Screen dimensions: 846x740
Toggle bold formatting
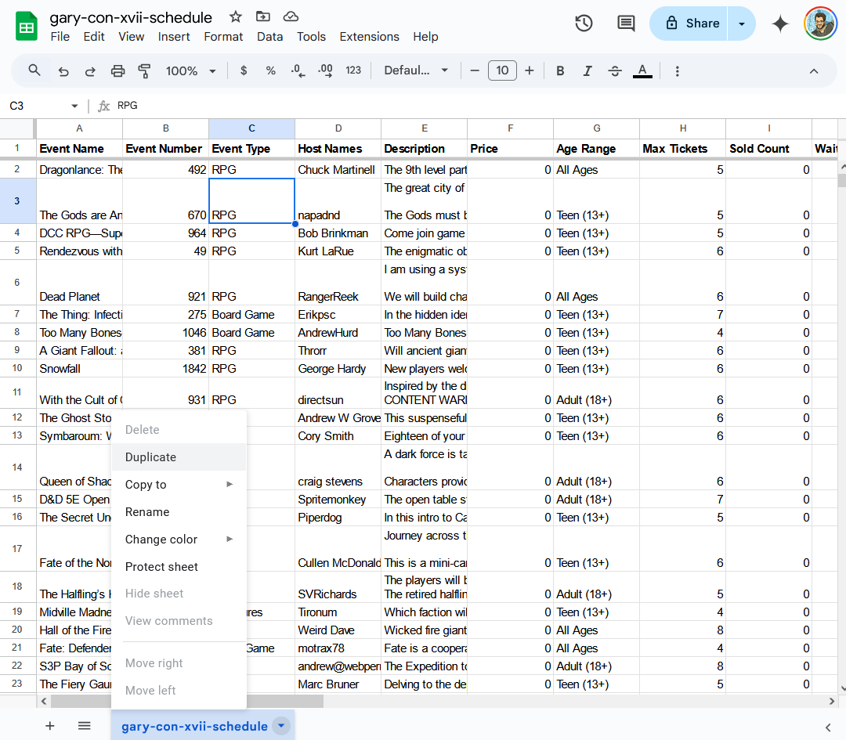(561, 70)
